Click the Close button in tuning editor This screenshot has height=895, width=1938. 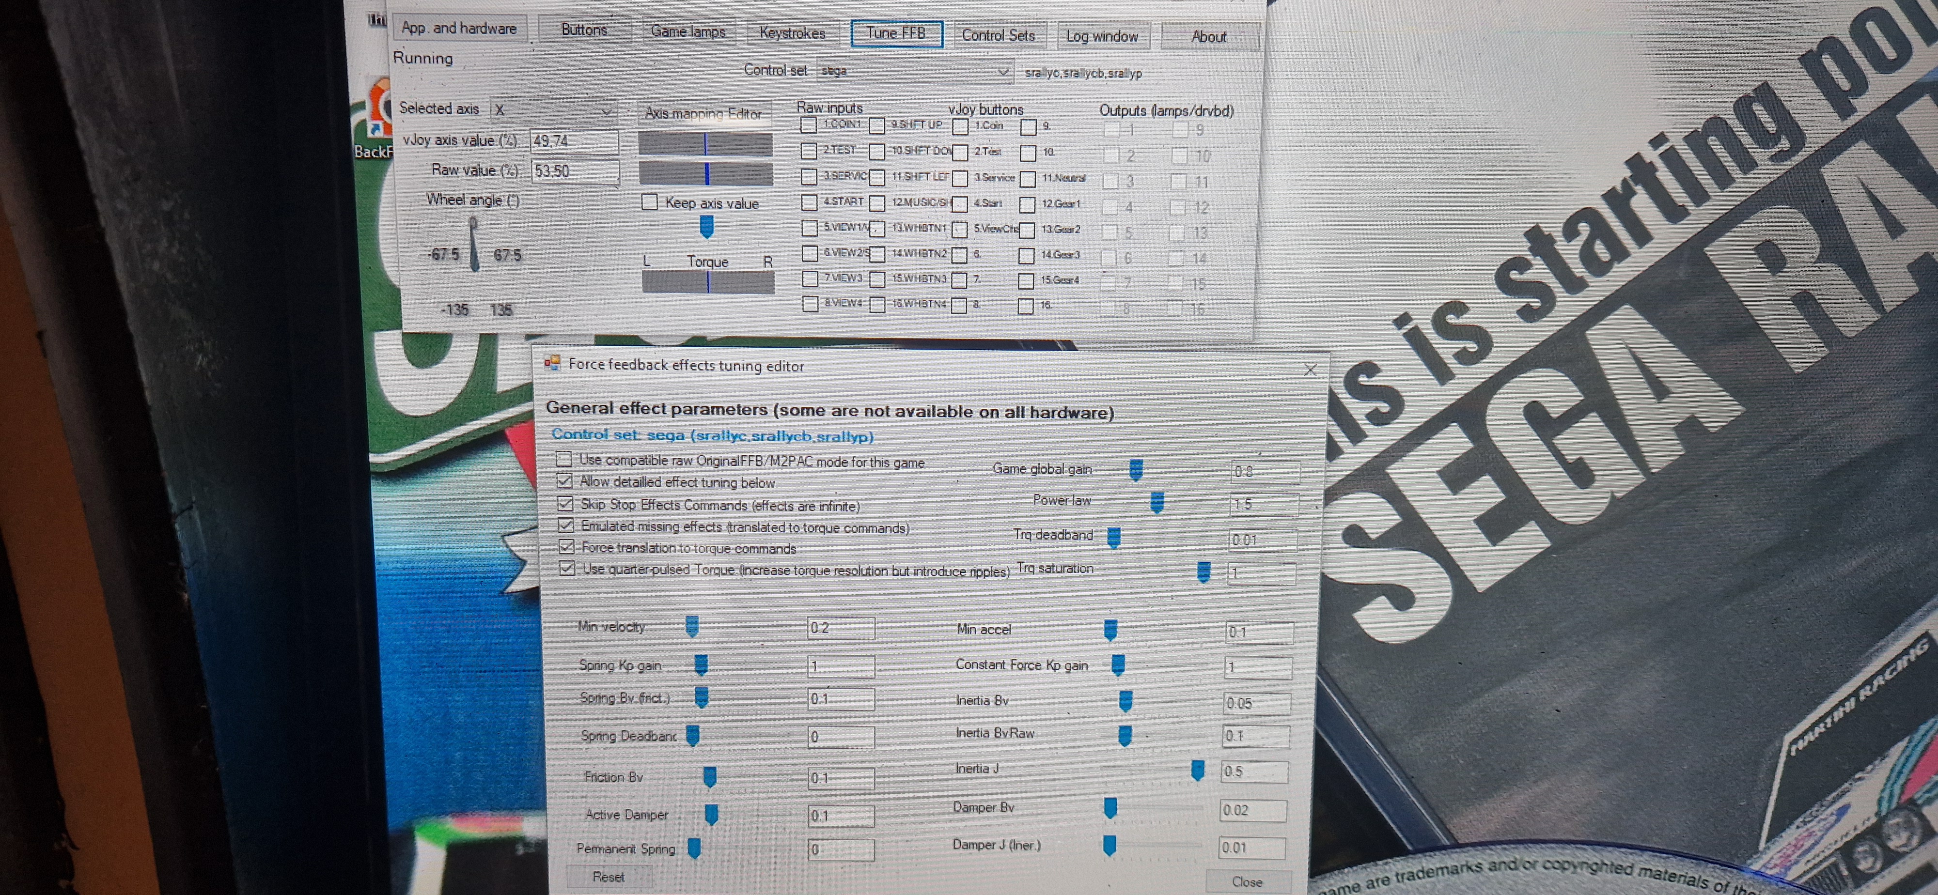pyautogui.click(x=1248, y=881)
